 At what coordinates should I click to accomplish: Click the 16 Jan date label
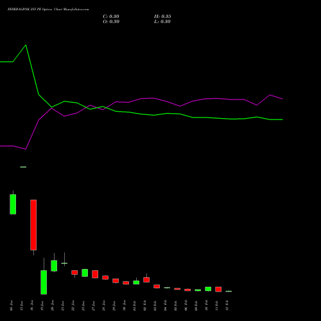[32, 306]
